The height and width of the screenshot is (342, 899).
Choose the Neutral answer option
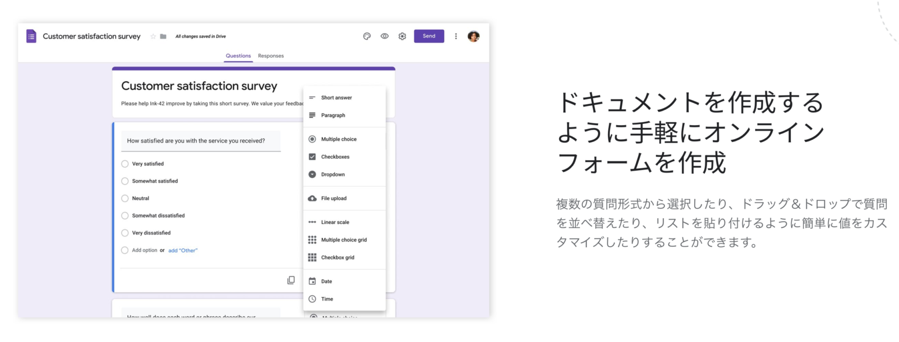[125, 198]
